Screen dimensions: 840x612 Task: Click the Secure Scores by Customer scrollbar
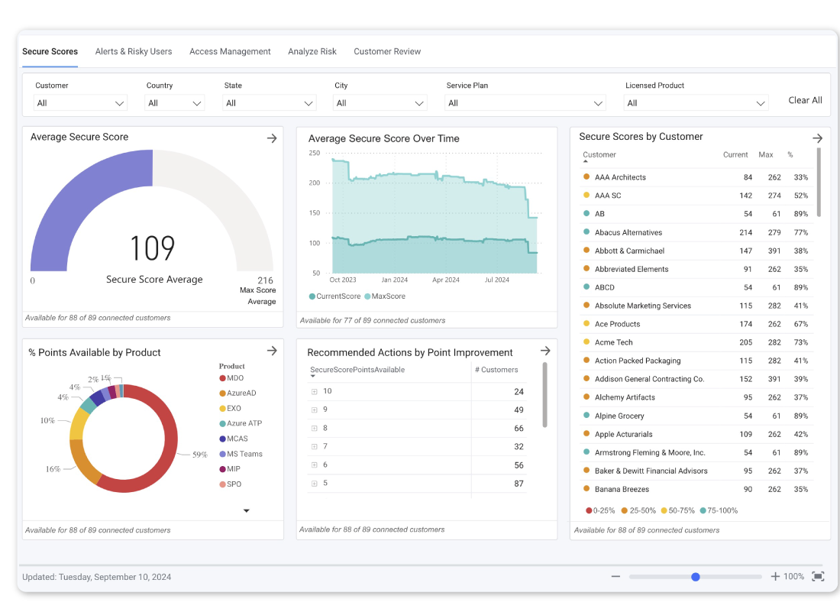point(819,183)
